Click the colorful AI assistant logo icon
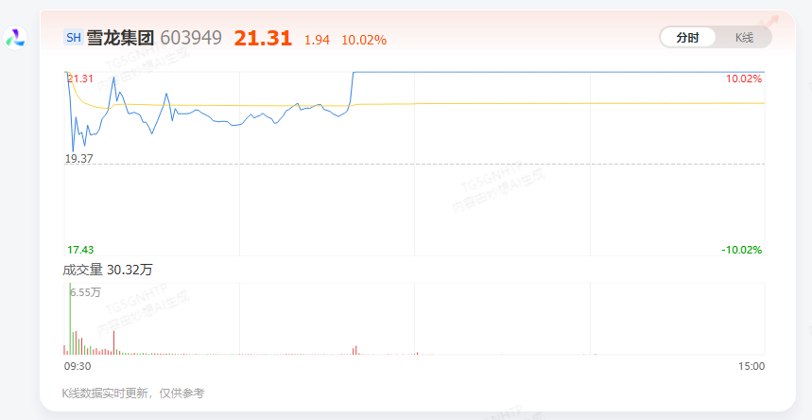 [15, 38]
